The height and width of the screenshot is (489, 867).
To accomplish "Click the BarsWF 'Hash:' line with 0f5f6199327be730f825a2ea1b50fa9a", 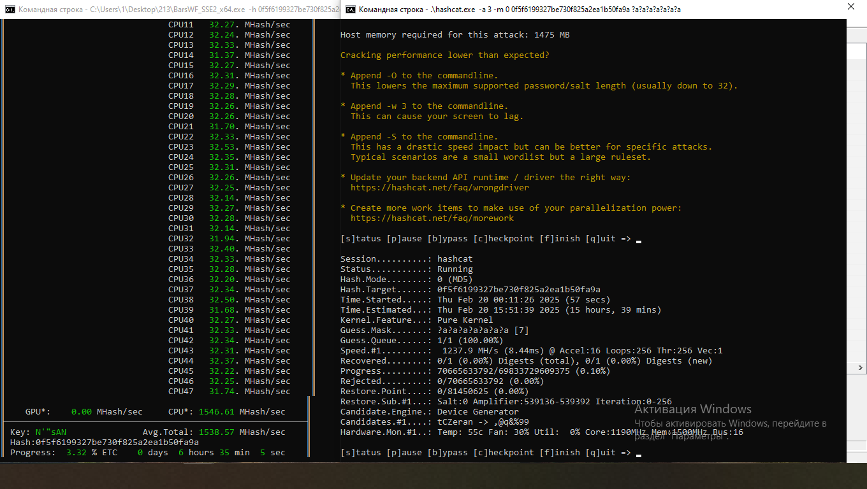I will pyautogui.click(x=105, y=443).
